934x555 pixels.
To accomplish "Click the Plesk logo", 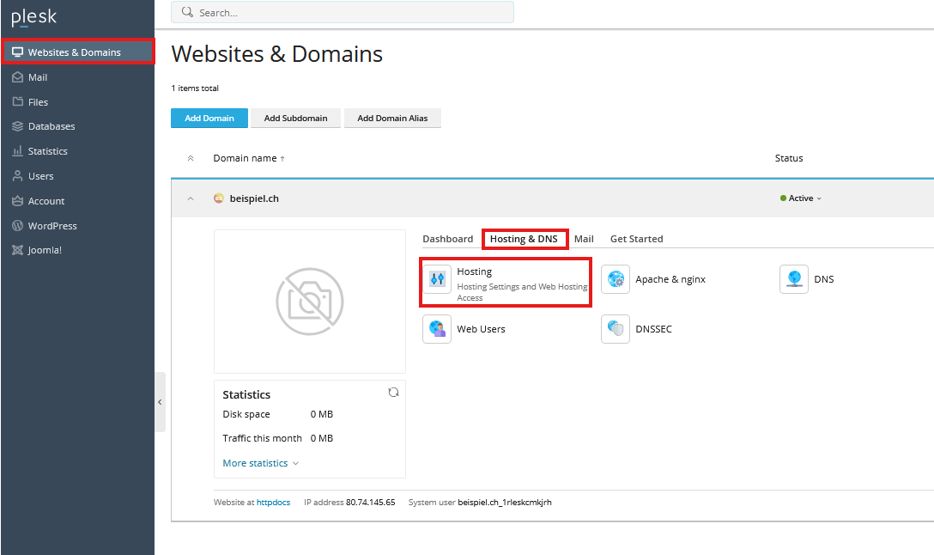I will tap(34, 18).
